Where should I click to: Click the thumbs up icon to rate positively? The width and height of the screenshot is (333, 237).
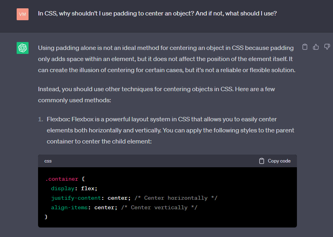(x=316, y=47)
